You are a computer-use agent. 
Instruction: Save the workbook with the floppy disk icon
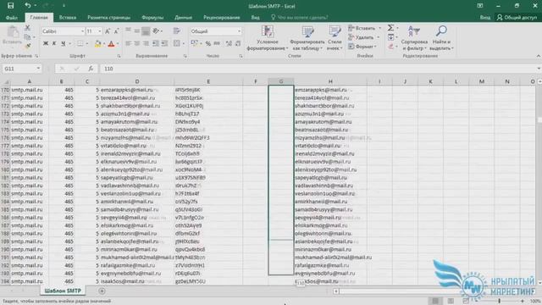pyautogui.click(x=11, y=6)
